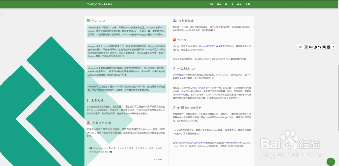The width and height of the screenshot is (339, 166).
Task: Follow the Android link
Action: pyautogui.click(x=179, y=95)
